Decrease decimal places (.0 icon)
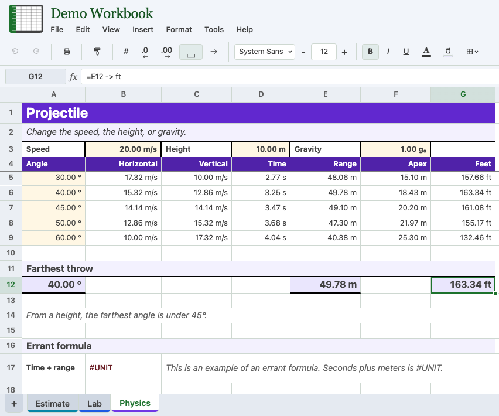 (145, 52)
